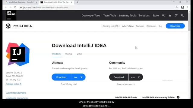This screenshot has height=108, width=193.
Task: Open System requirements link
Action: (16, 93)
